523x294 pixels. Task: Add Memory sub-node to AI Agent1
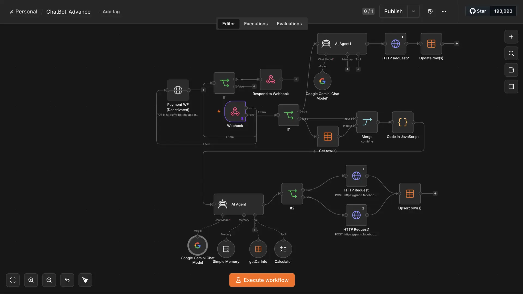tap(347, 69)
